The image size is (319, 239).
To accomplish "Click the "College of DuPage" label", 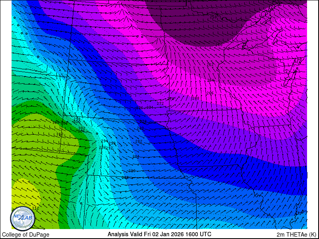I will [26, 235].
